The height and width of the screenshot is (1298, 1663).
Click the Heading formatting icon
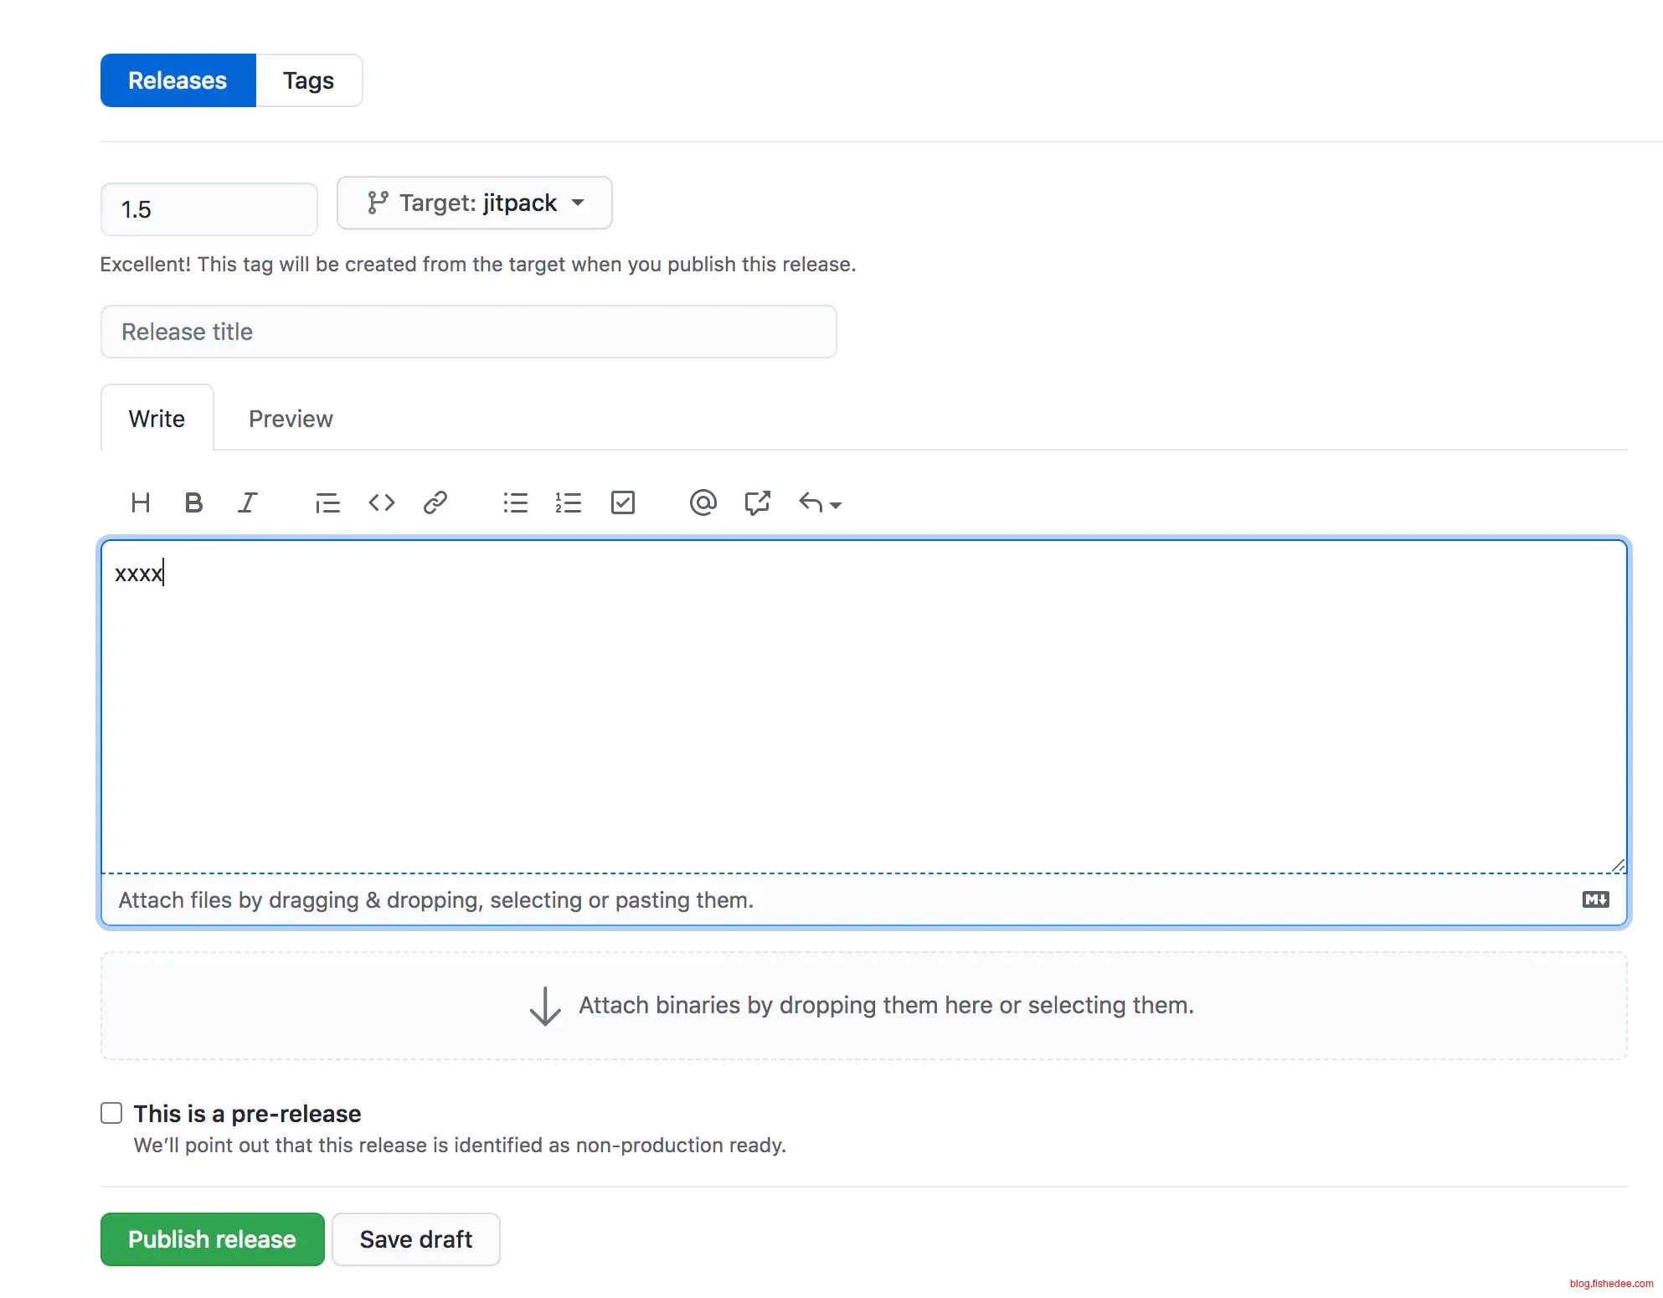(141, 502)
